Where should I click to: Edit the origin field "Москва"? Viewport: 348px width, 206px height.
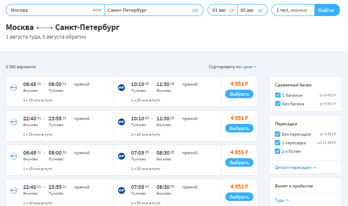point(50,10)
